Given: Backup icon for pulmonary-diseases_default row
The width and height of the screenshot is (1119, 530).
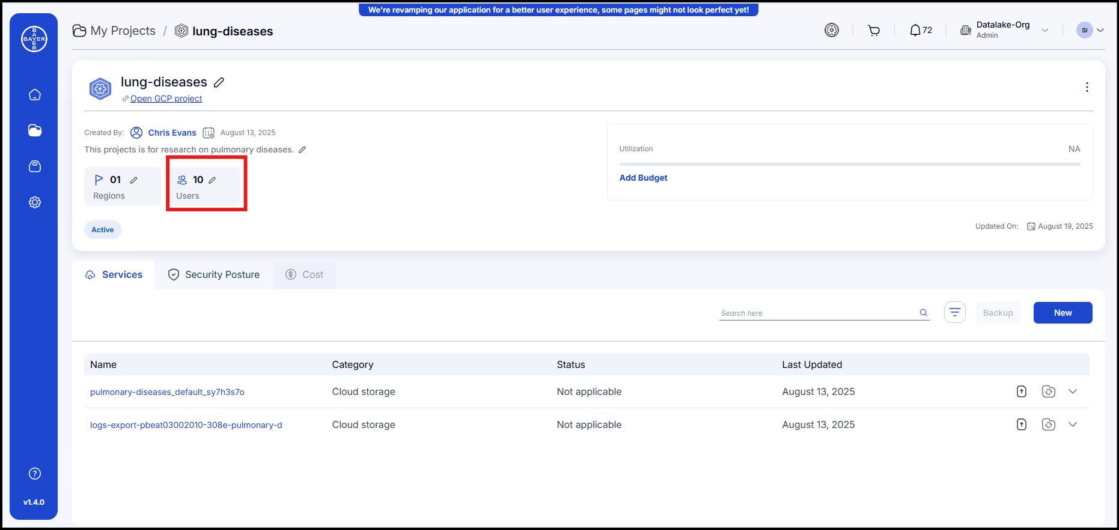Looking at the screenshot, I should tap(1049, 391).
